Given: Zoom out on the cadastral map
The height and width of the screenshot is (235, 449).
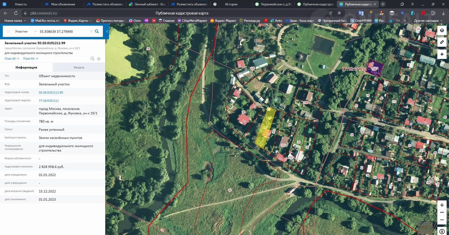Looking at the screenshot, I should click(442, 220).
